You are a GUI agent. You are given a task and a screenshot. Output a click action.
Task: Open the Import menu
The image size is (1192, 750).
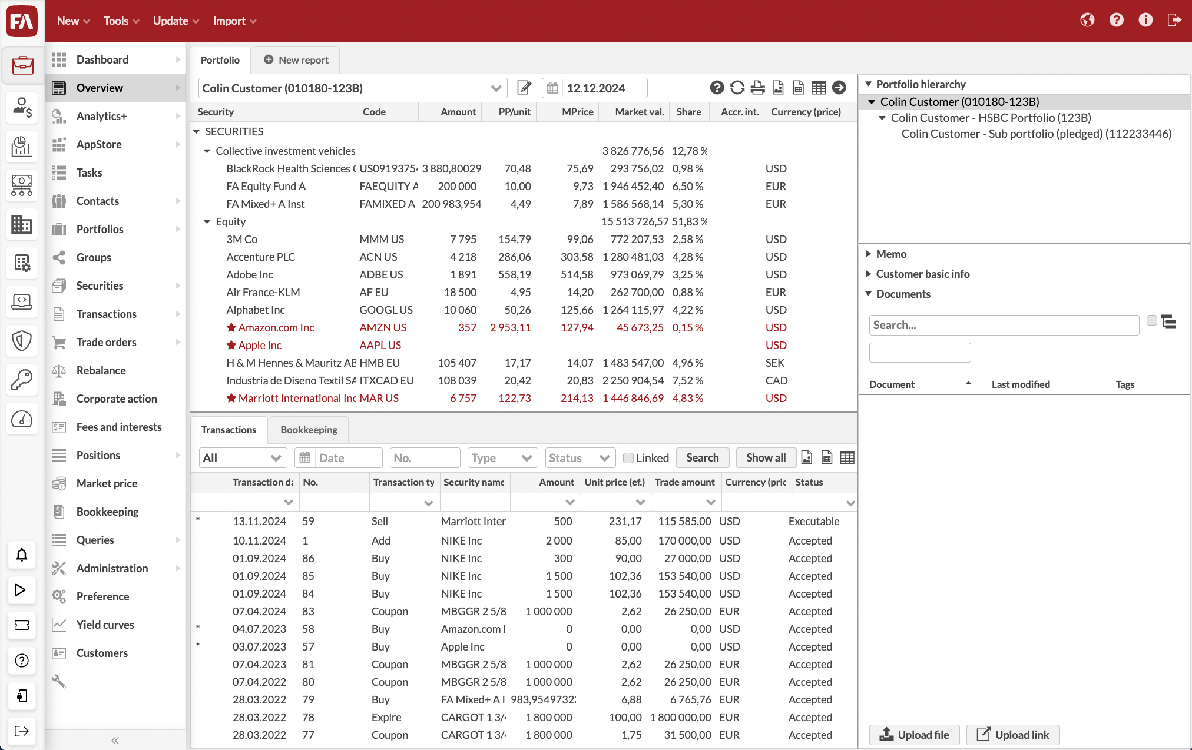tap(234, 21)
